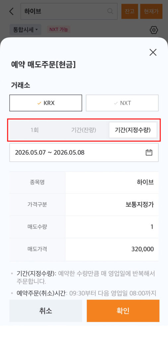This screenshot has width=168, height=340.
Task: Switch to the 기간(잔량) tab
Action: 84,130
